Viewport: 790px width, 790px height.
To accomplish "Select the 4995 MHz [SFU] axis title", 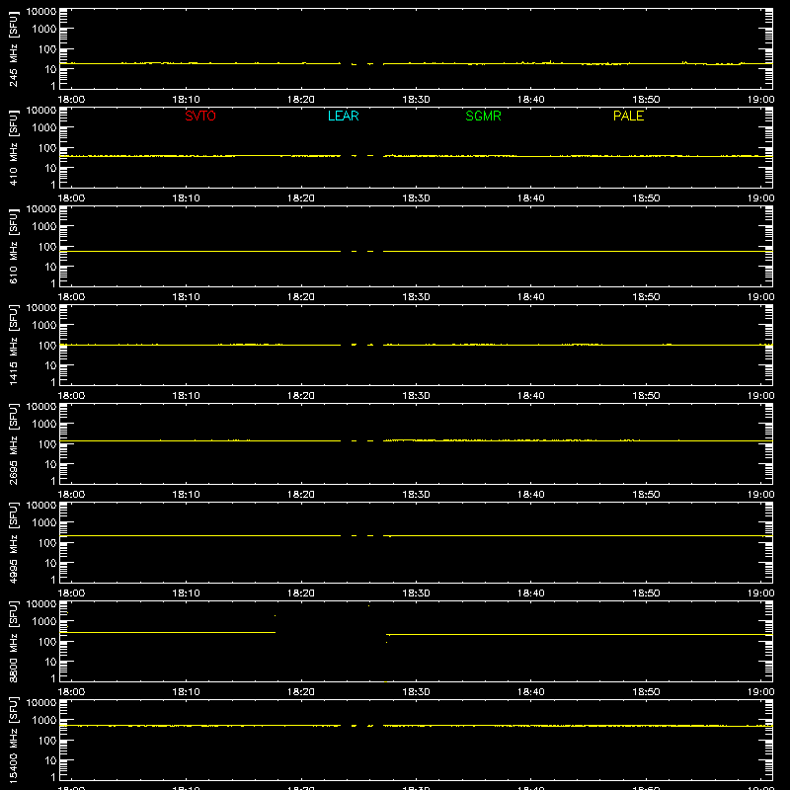I will click(13, 542).
